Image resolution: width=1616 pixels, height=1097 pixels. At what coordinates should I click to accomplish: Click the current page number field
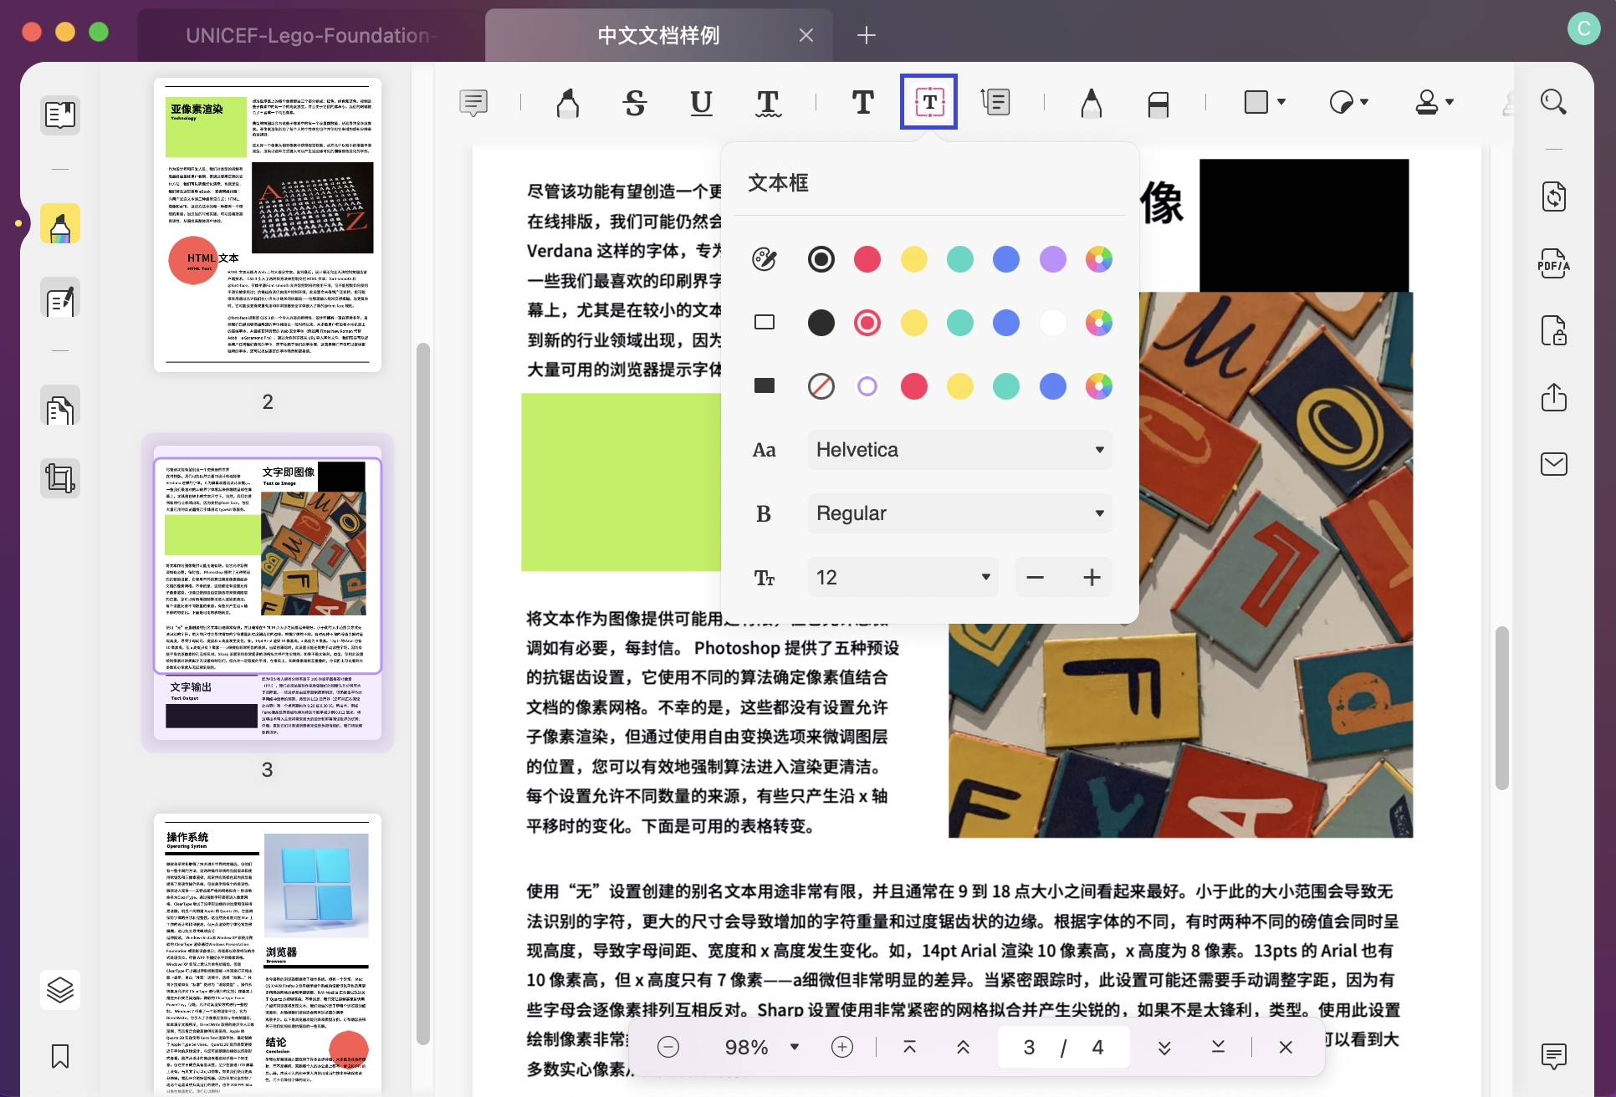(1030, 1047)
